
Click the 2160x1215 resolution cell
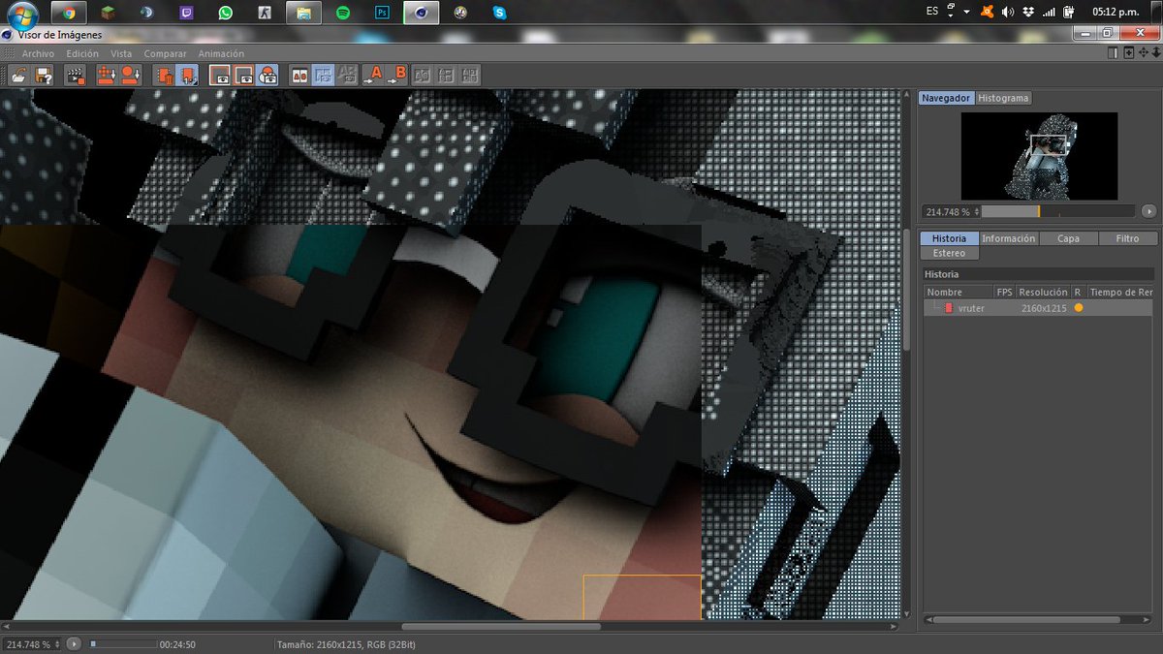[x=1043, y=308]
